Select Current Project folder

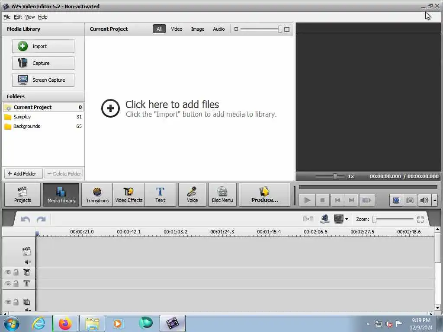point(43,107)
